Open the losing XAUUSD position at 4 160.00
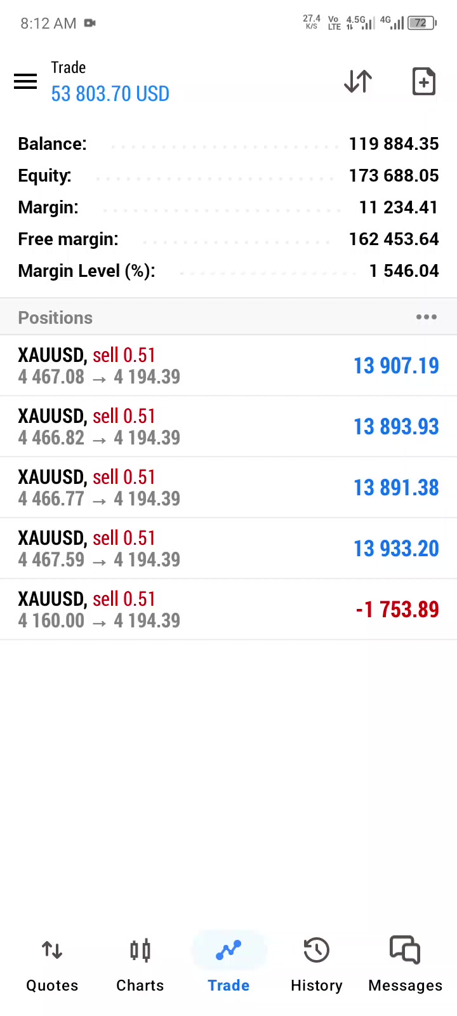The width and height of the screenshot is (457, 1016). click(228, 610)
